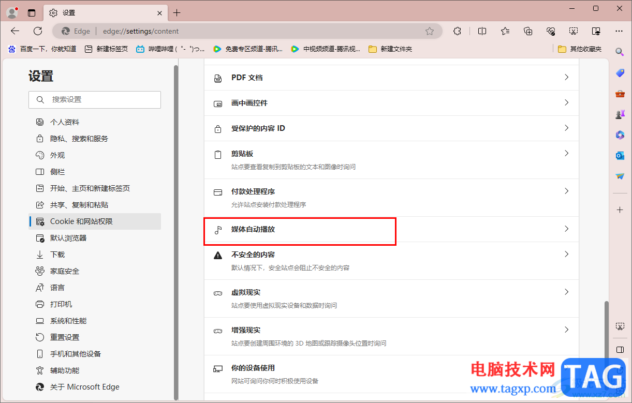The height and width of the screenshot is (403, 632).
Task: Select 重置设置 settings item
Action: 95,337
